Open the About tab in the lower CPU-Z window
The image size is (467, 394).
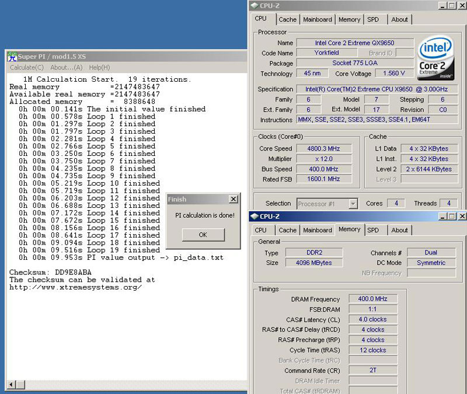(399, 230)
